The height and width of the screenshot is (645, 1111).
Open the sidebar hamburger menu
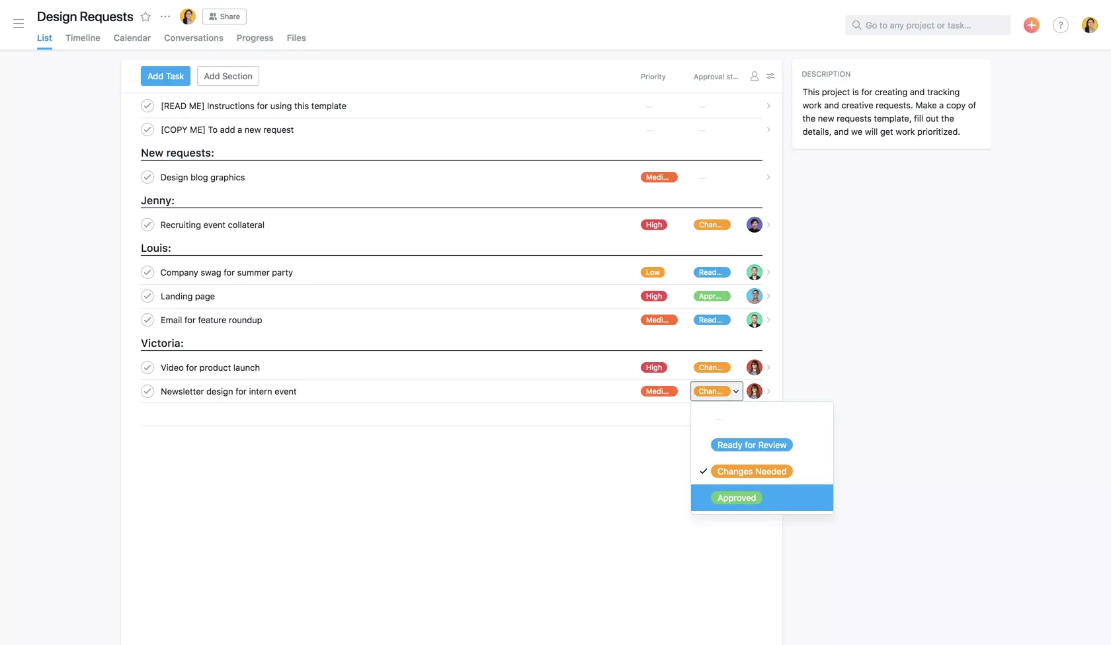(x=18, y=23)
